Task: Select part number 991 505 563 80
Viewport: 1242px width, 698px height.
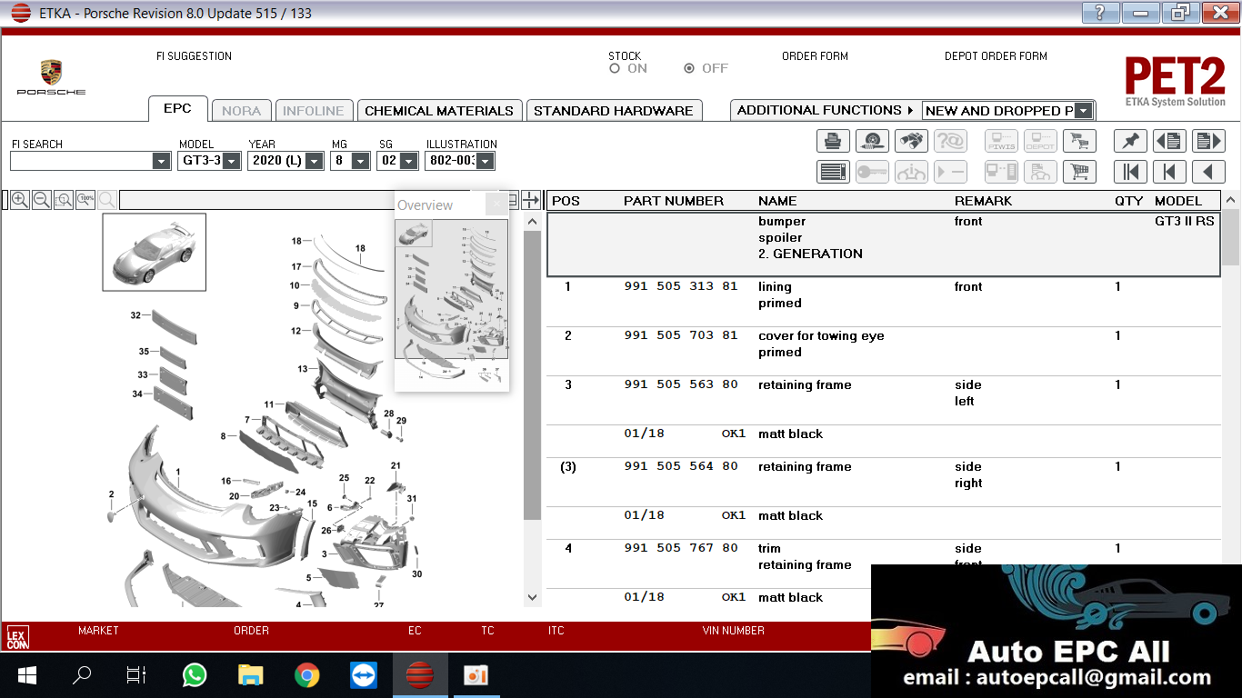Action: 681,385
